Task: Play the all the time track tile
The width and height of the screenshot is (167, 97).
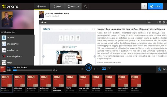Action: coord(20,83)
